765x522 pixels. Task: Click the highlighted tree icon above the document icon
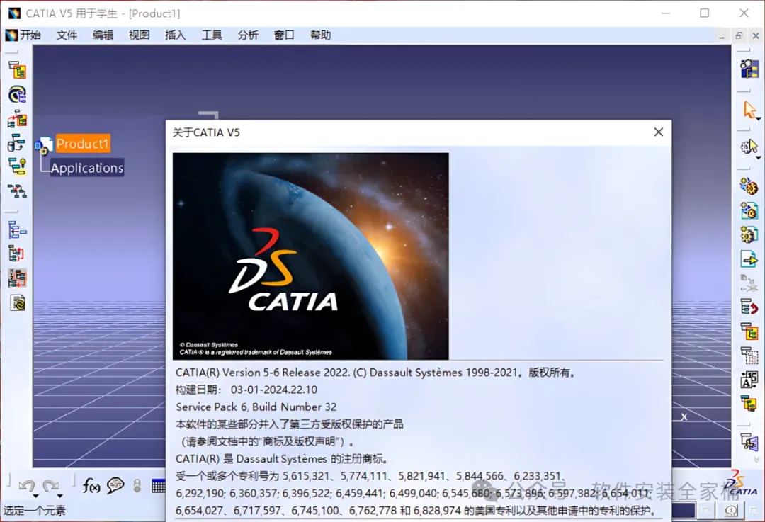[x=17, y=278]
